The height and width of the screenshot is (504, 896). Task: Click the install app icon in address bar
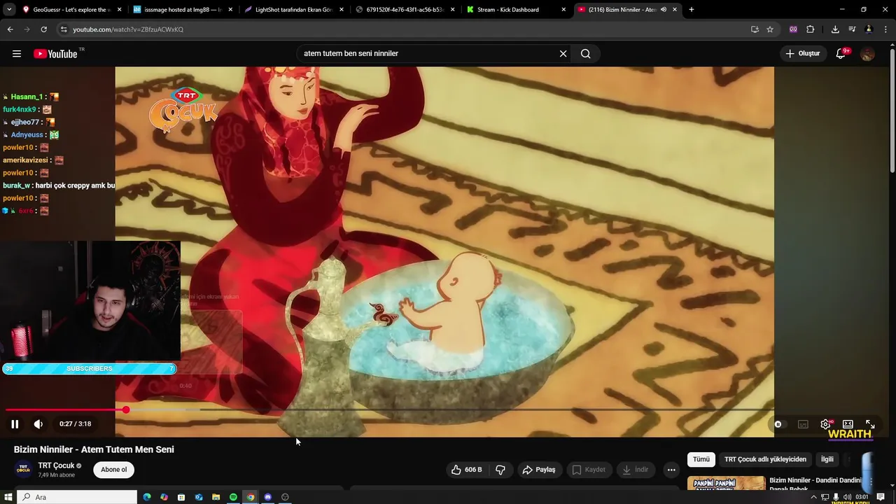[x=755, y=29]
